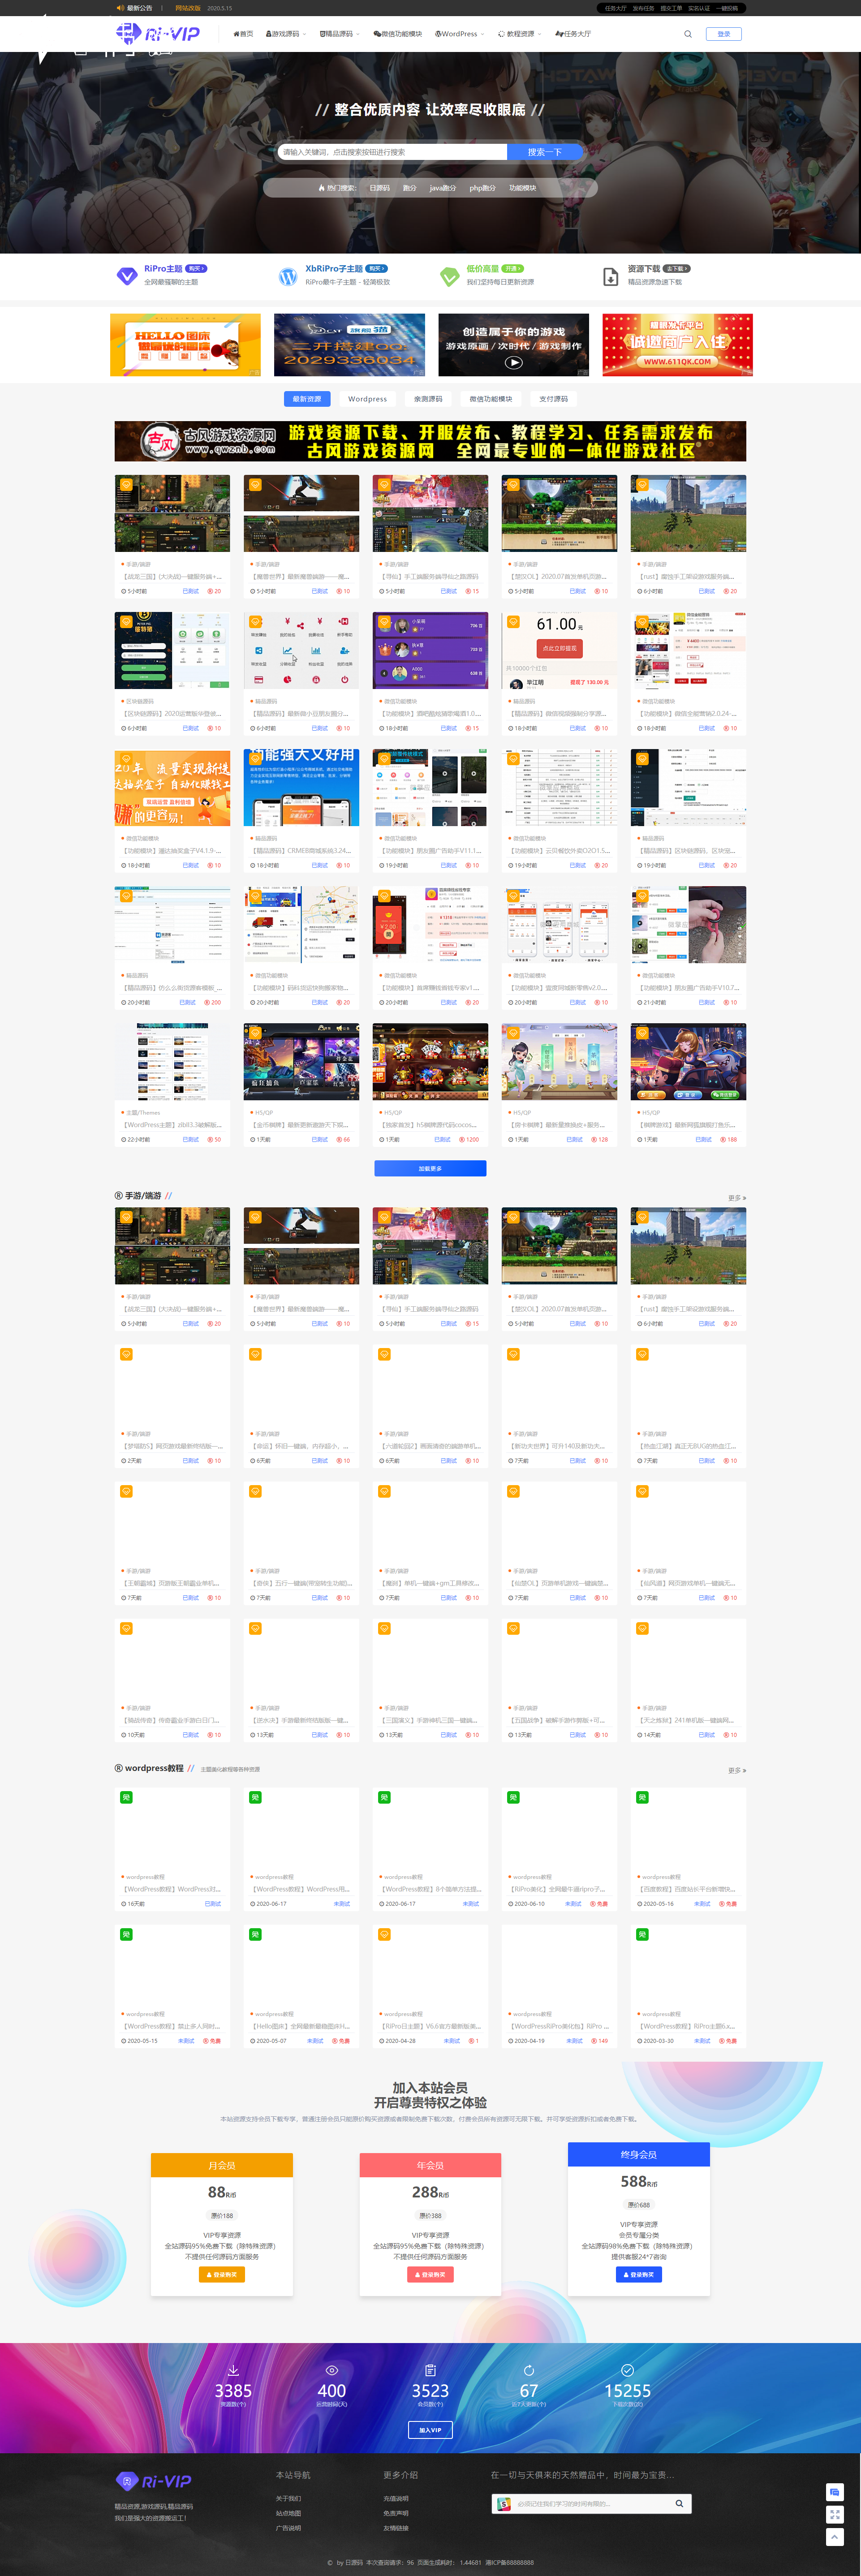Select the 亲测源码 tab
The width and height of the screenshot is (861, 2576).
pos(428,399)
